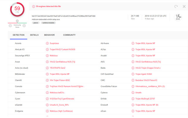Click the file SHA-256 hash text

pyautogui.click(x=63, y=16)
